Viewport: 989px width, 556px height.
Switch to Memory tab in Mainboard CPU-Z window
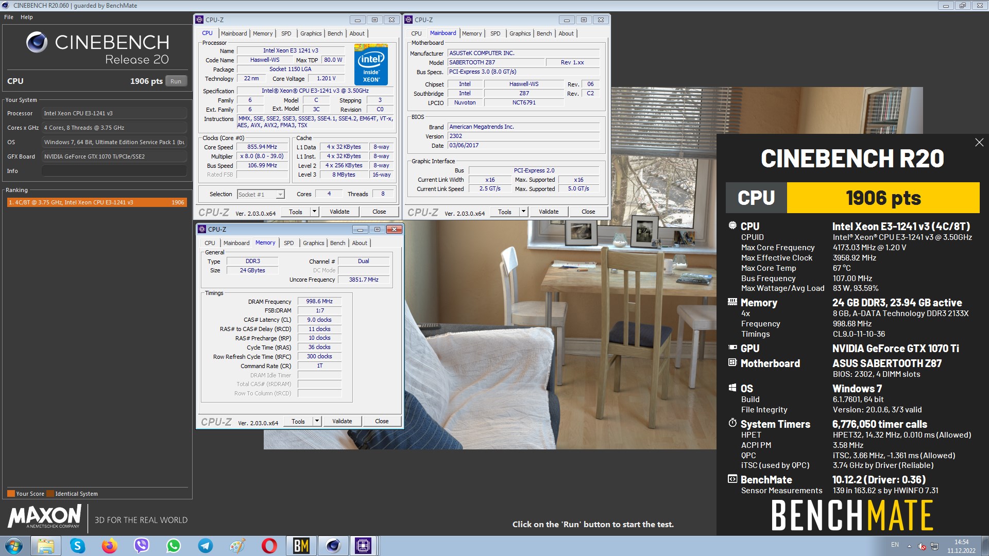(472, 33)
